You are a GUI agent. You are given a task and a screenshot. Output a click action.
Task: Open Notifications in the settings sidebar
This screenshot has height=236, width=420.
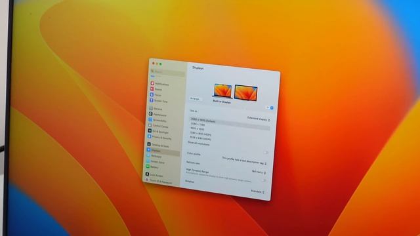[x=159, y=84]
